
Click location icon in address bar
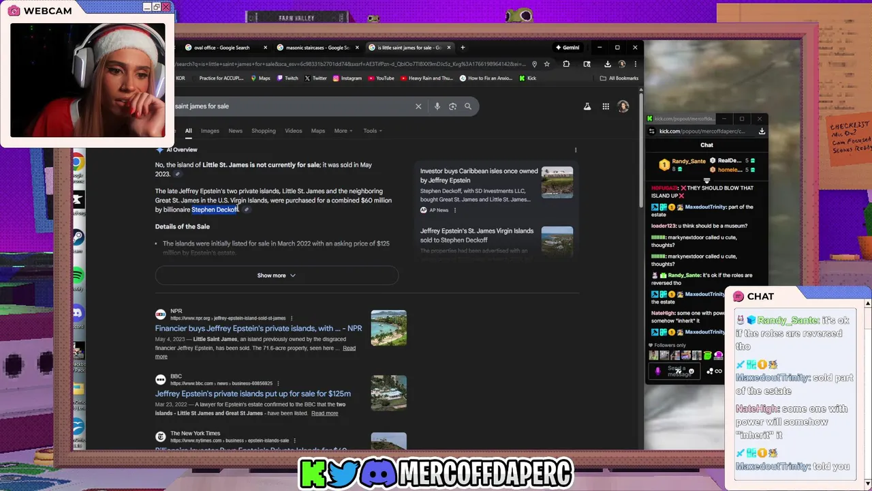535,64
